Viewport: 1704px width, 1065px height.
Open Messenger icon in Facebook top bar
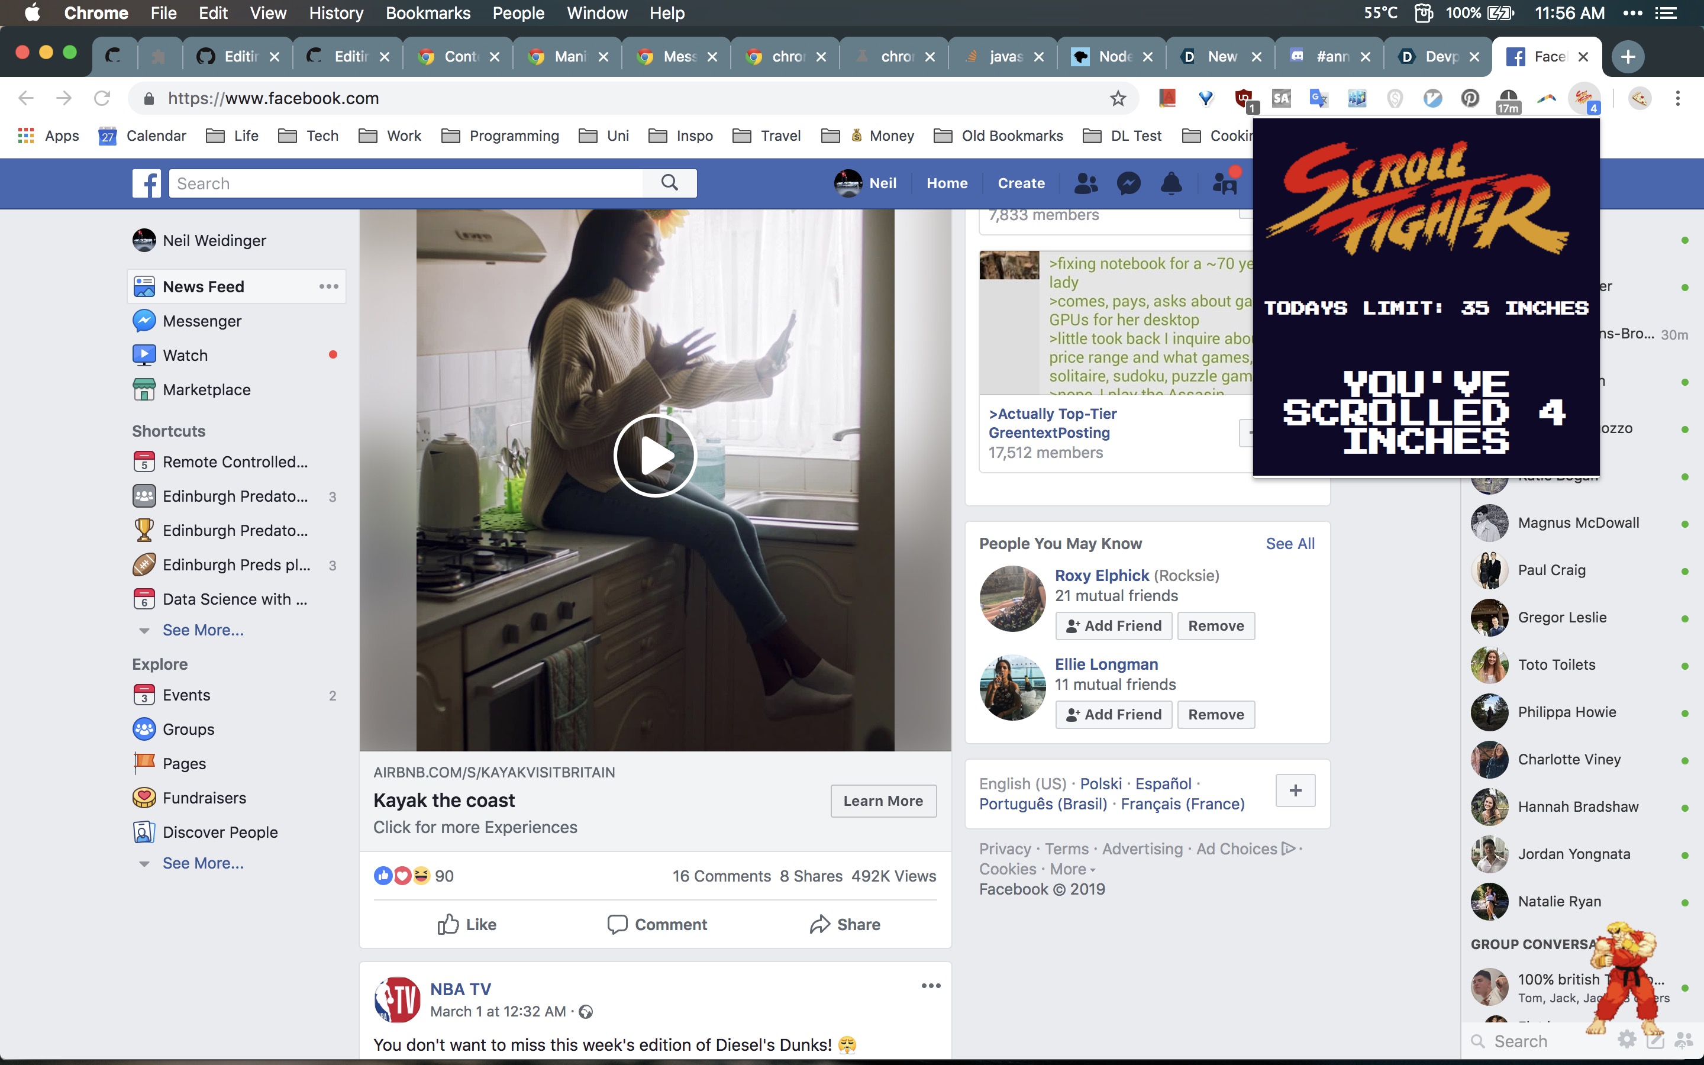tap(1129, 184)
